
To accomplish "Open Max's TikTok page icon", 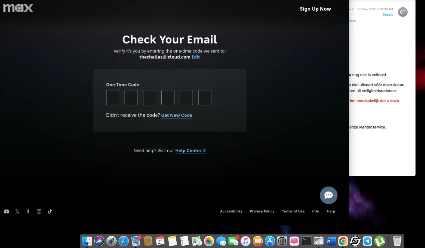I will (50, 211).
